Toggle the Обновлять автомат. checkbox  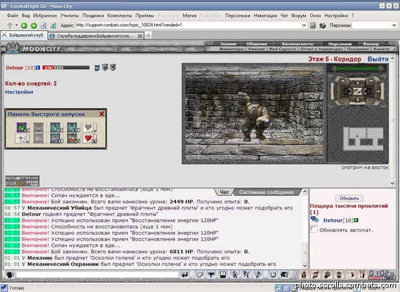[314, 229]
